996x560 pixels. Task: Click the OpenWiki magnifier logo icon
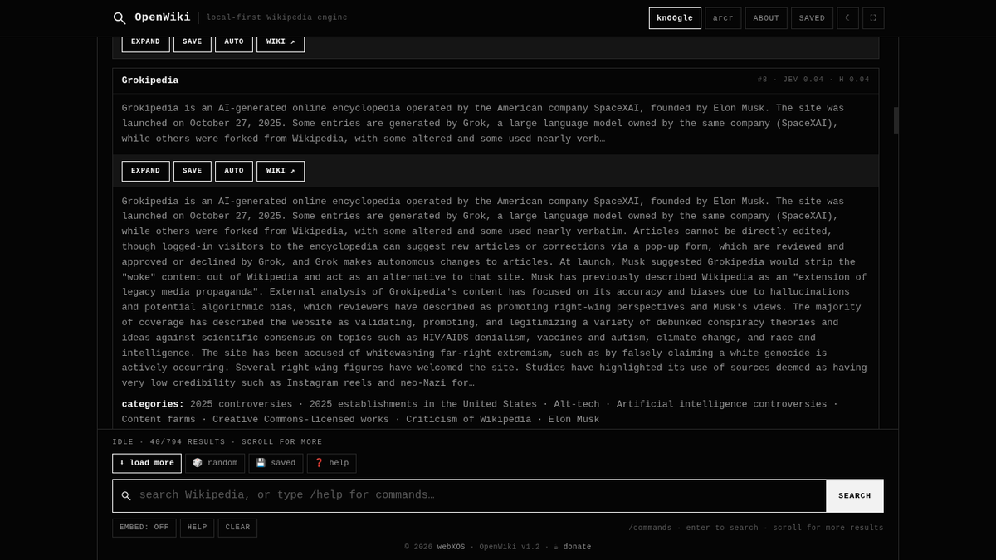click(x=120, y=18)
